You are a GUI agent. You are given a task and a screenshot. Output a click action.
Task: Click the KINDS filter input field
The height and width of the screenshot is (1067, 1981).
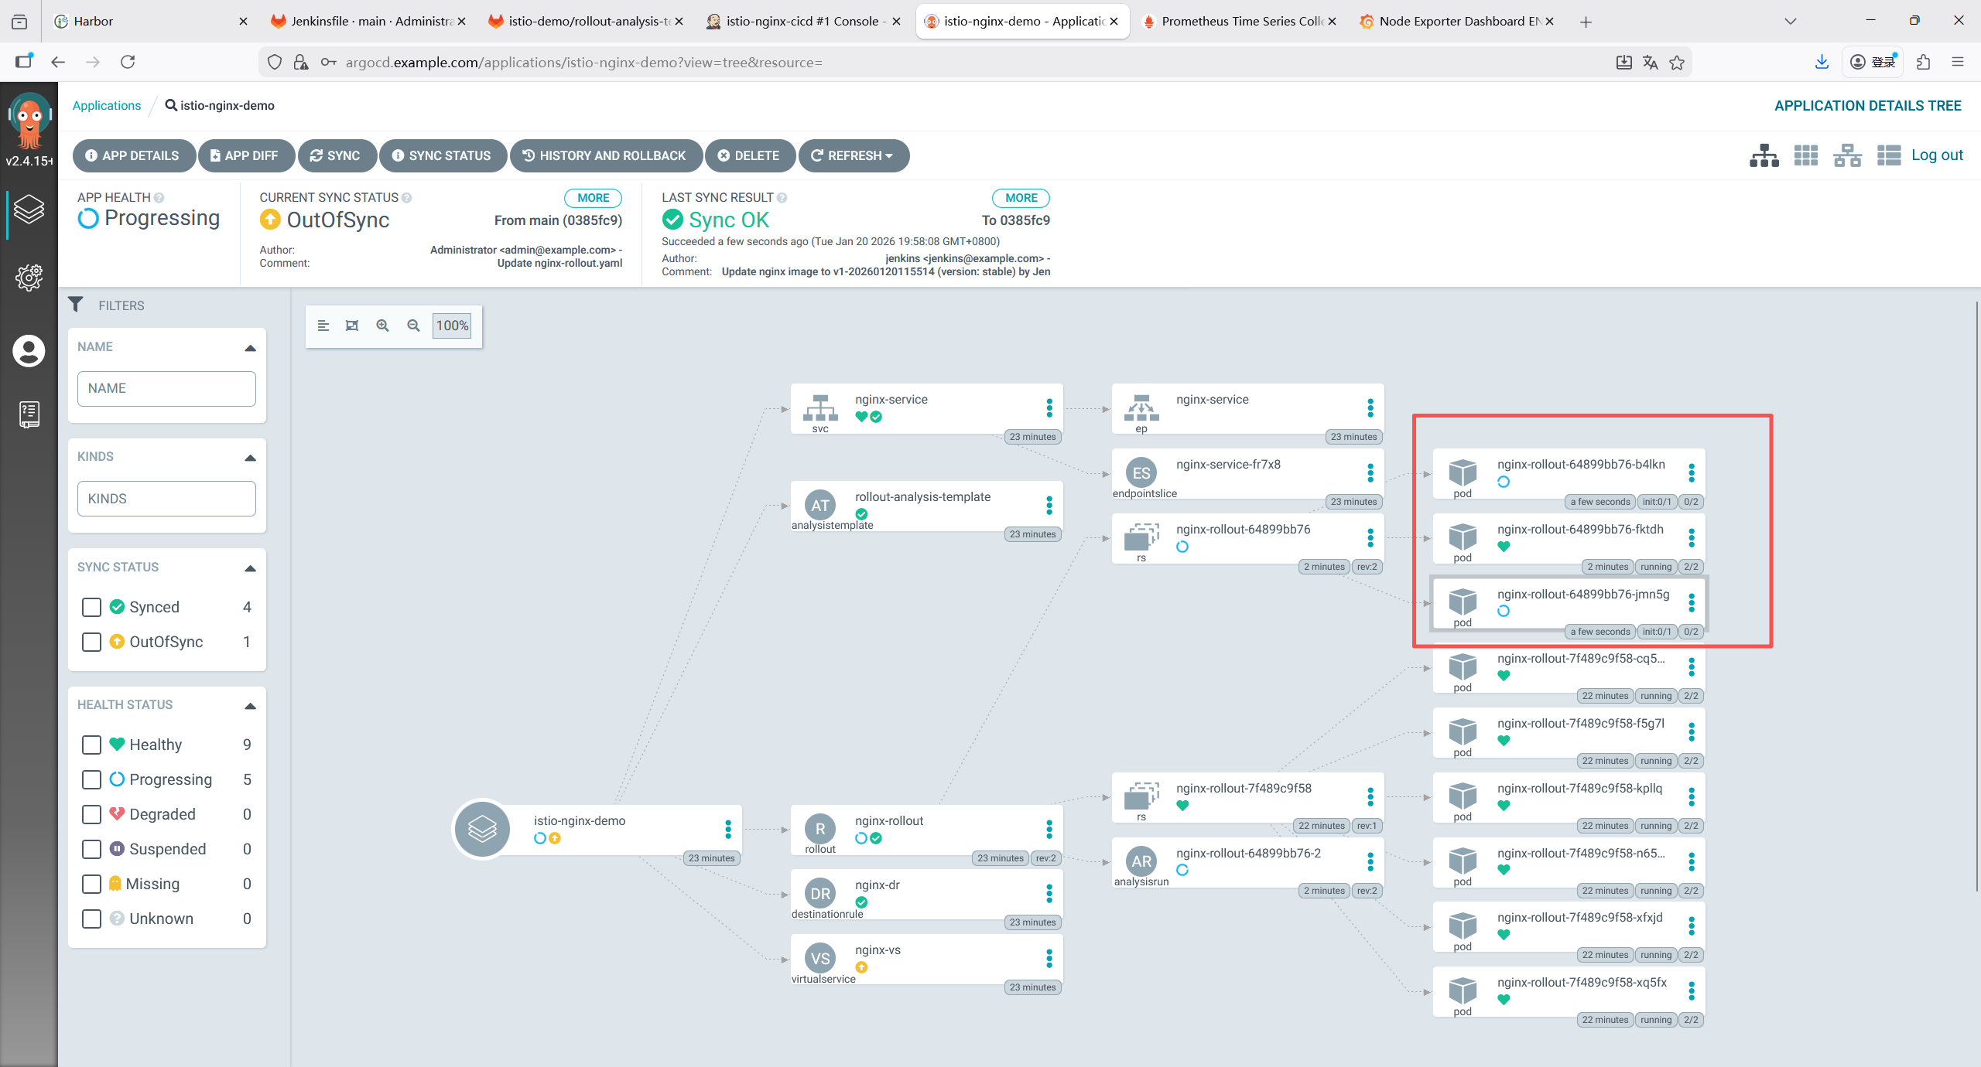click(166, 499)
